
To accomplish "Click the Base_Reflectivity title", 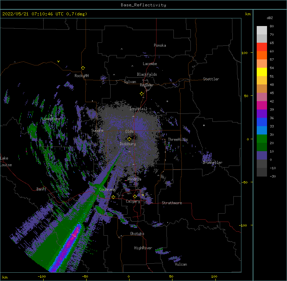I will [x=143, y=5].
